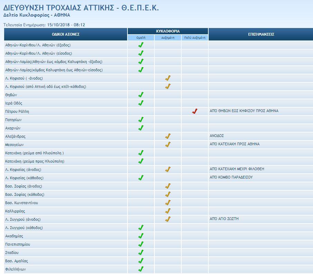
Task: Click the orange checkmark in the Μεσογείων row
Action: tap(168, 145)
